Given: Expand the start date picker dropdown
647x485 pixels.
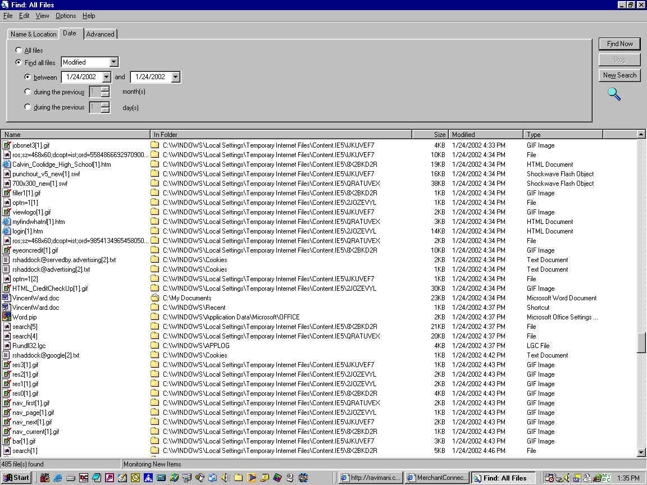Looking at the screenshot, I should pyautogui.click(x=107, y=77).
